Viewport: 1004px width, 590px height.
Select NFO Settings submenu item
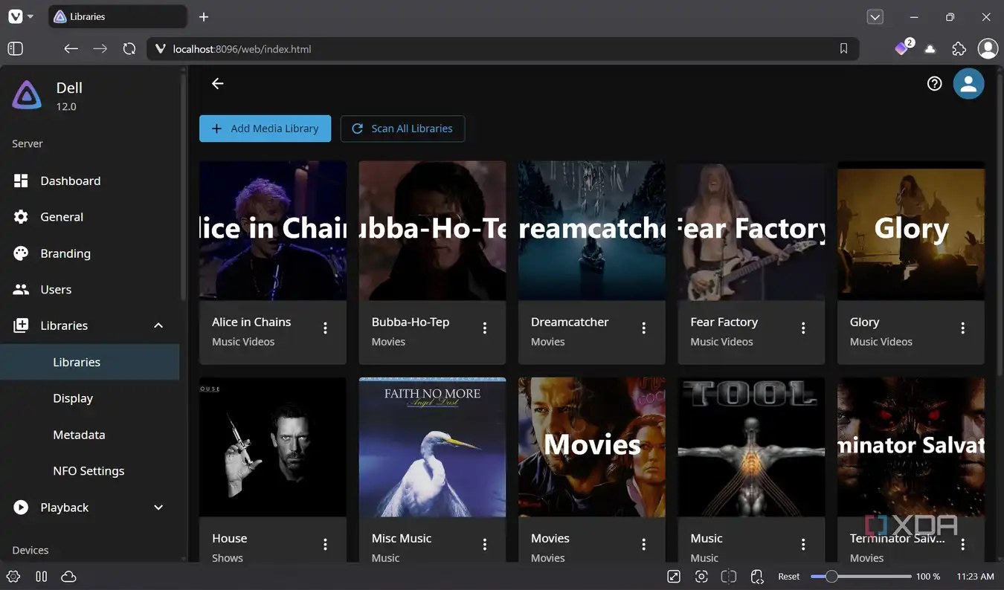click(89, 471)
